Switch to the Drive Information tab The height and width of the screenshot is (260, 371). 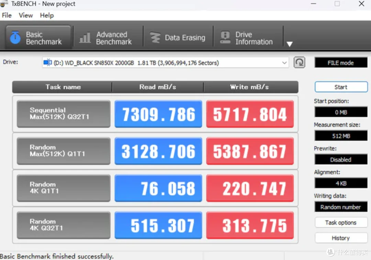pos(248,37)
